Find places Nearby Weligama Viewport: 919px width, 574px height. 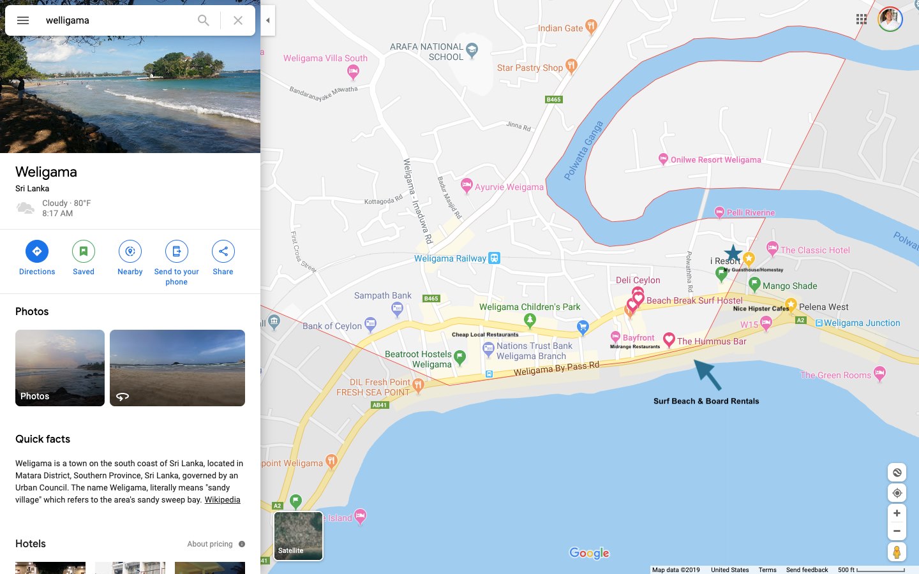point(130,251)
